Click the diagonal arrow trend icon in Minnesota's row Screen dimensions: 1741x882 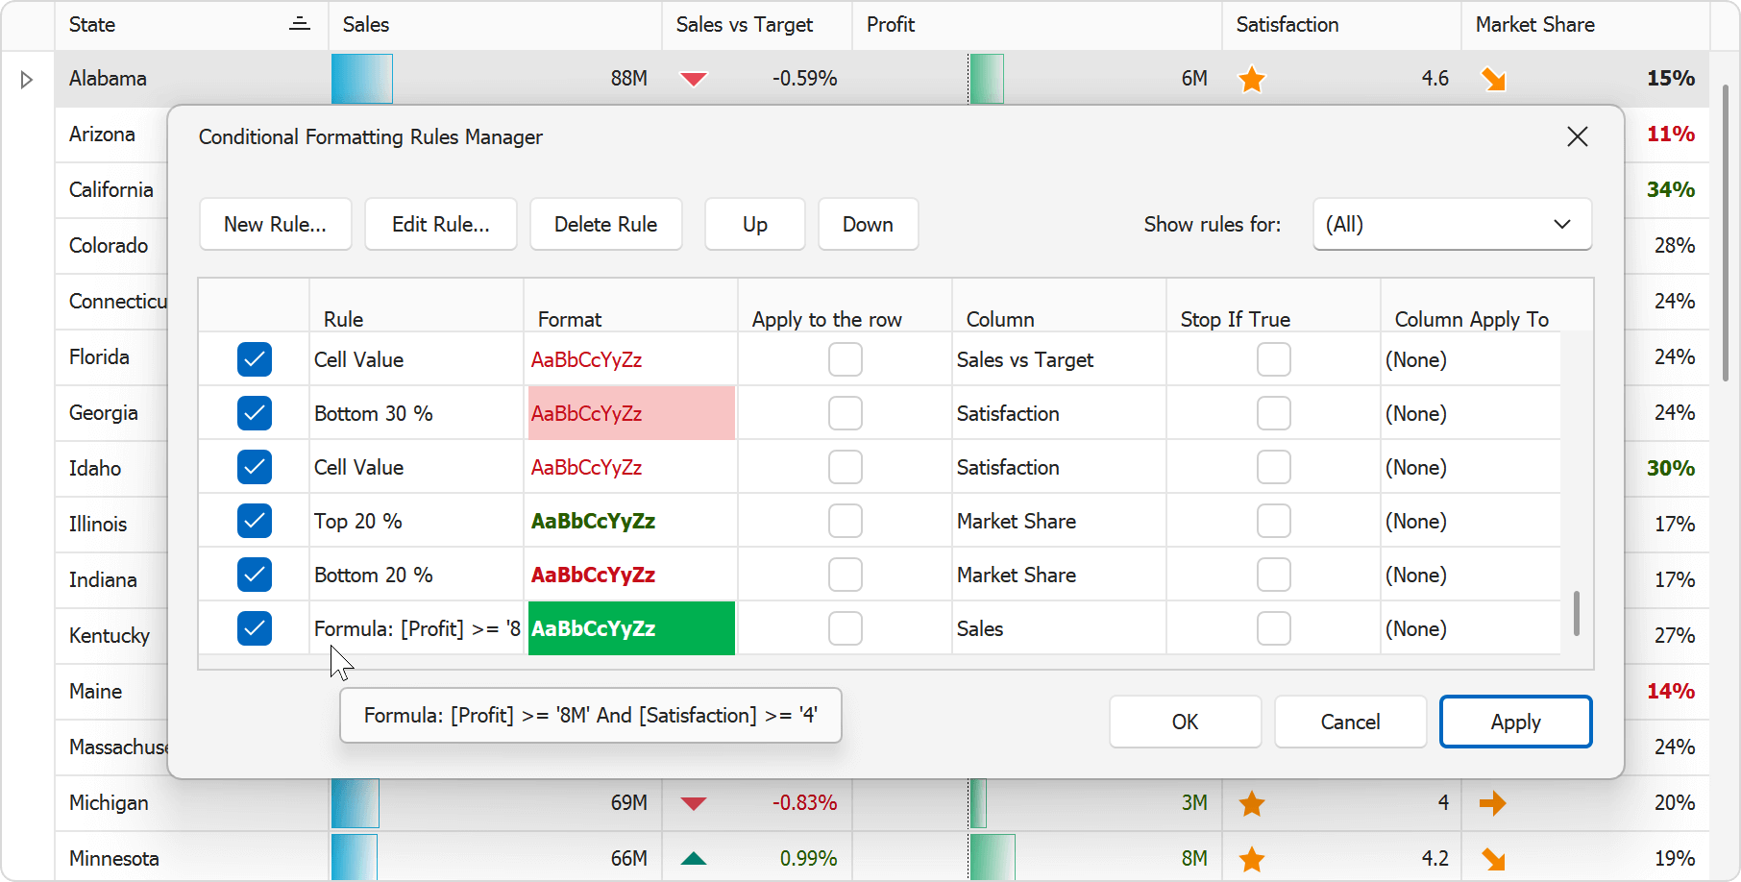pos(1494,857)
